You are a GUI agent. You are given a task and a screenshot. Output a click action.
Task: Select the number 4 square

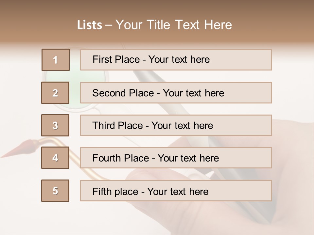pyautogui.click(x=55, y=158)
